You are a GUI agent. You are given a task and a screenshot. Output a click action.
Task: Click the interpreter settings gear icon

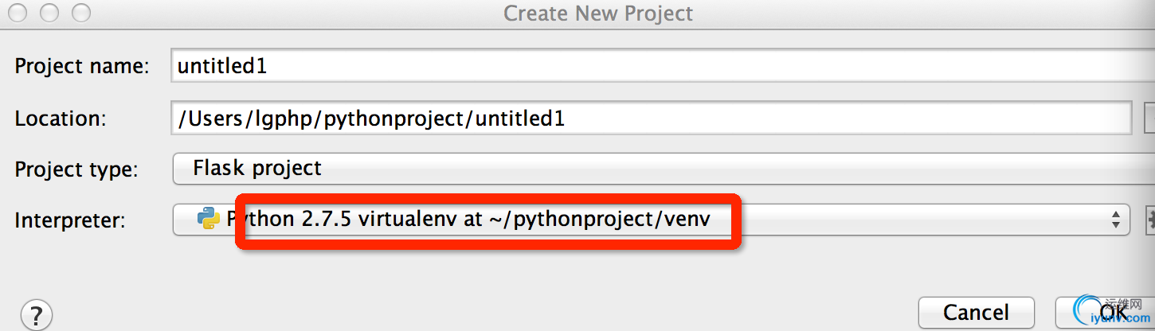(x=1149, y=220)
